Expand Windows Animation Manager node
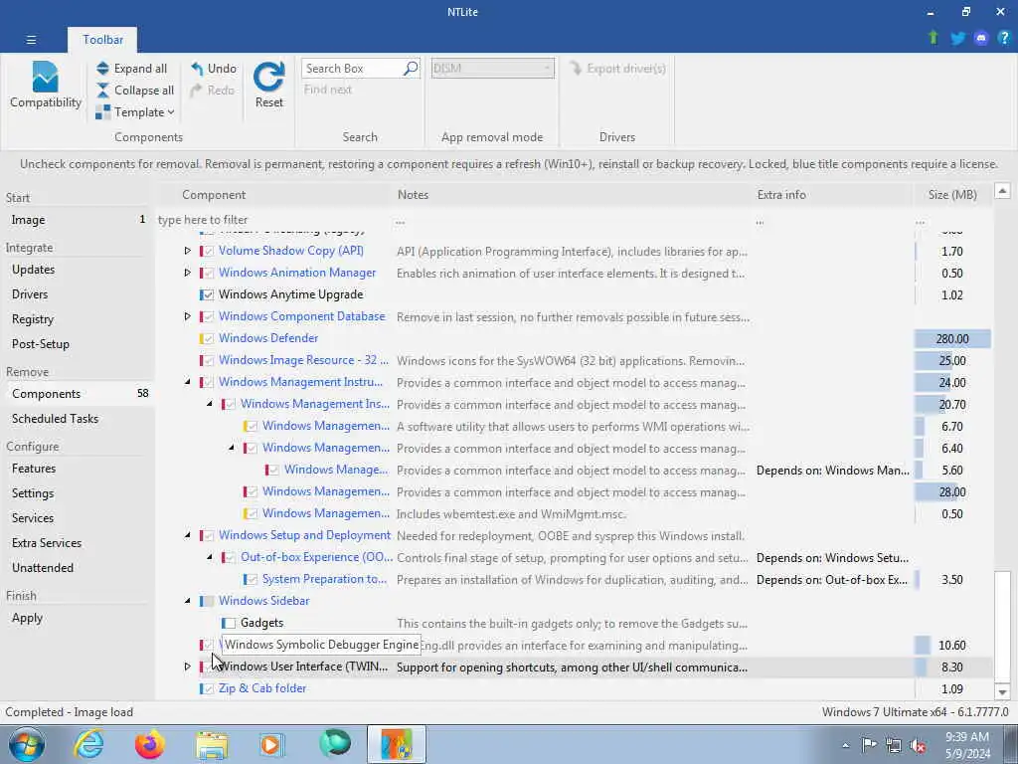 pos(188,273)
